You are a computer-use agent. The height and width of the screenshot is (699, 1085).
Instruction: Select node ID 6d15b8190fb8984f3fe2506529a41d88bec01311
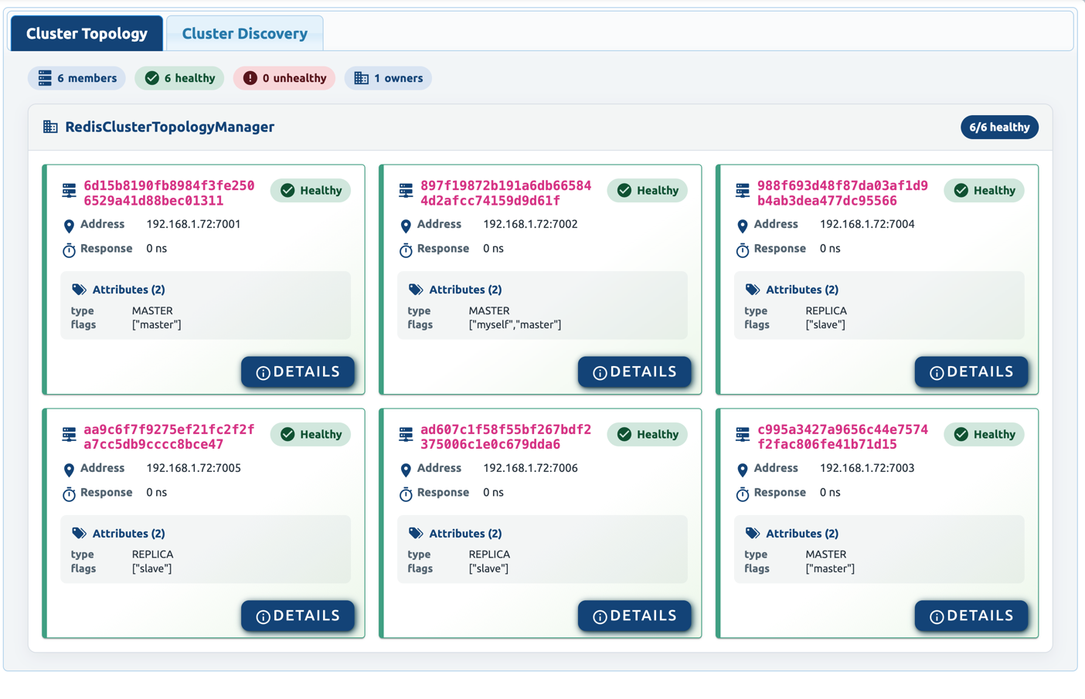(169, 193)
